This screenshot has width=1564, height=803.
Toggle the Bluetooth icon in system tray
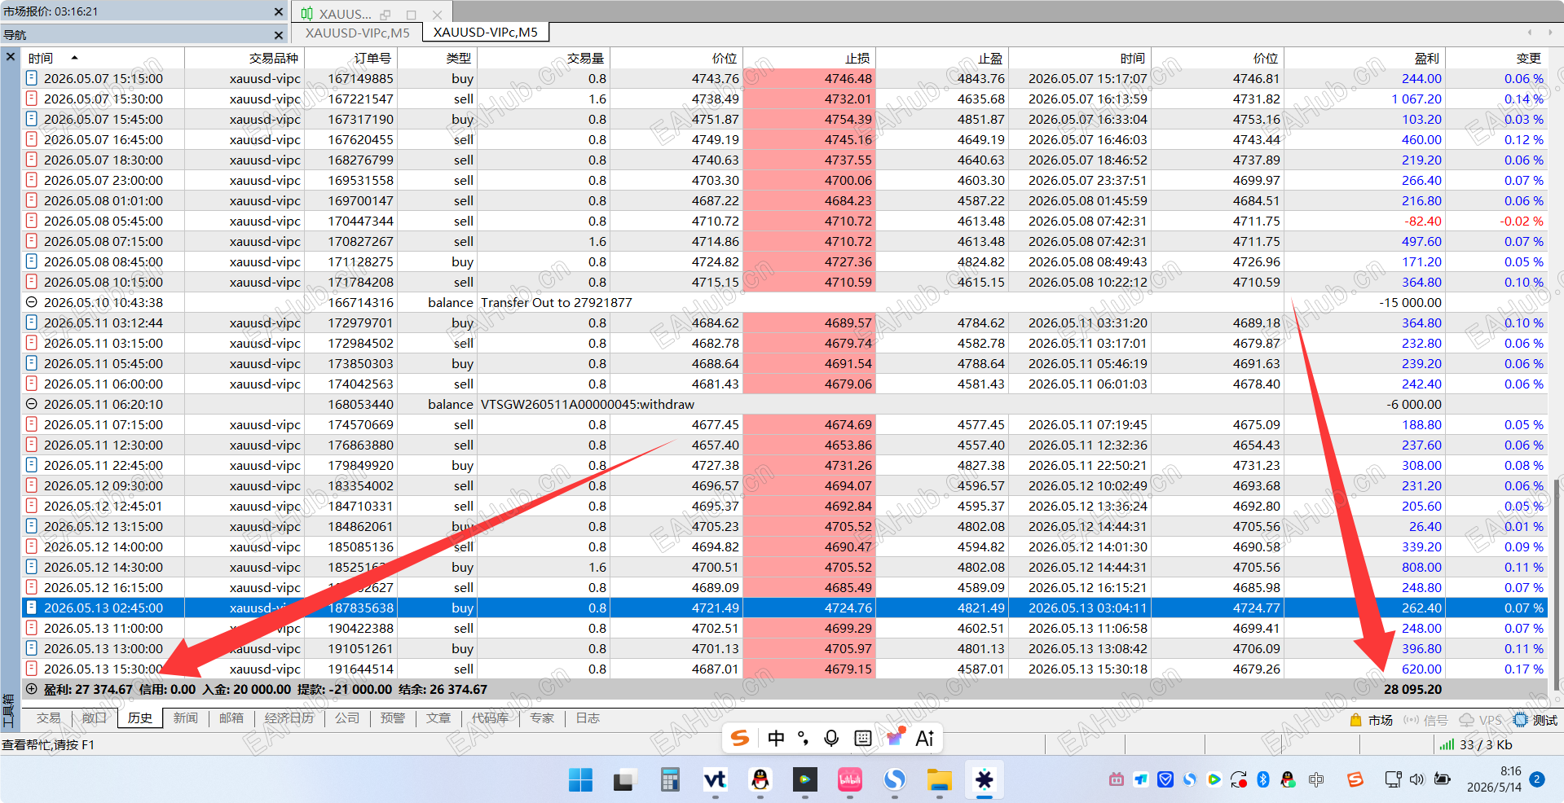(1263, 779)
